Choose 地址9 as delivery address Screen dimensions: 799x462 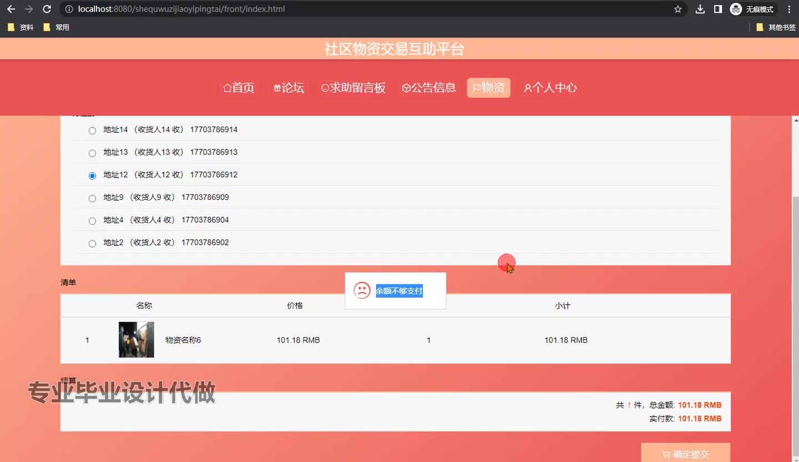click(x=92, y=198)
